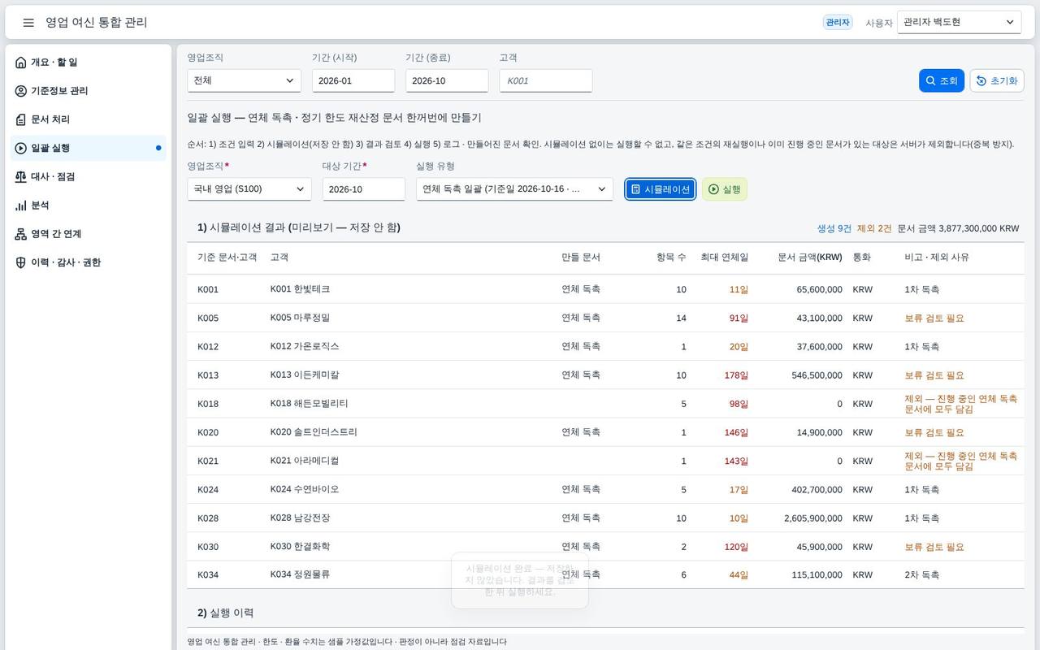The height and width of the screenshot is (650, 1040).
Task: Click the 문서 금액(KRW) column header
Action: pos(810,258)
